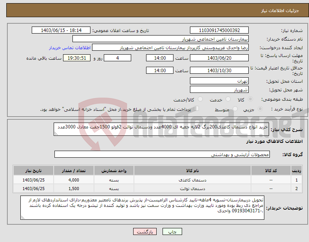Click the buyer notes text area
Screen dimensions: 309x242
(x=142, y=208)
